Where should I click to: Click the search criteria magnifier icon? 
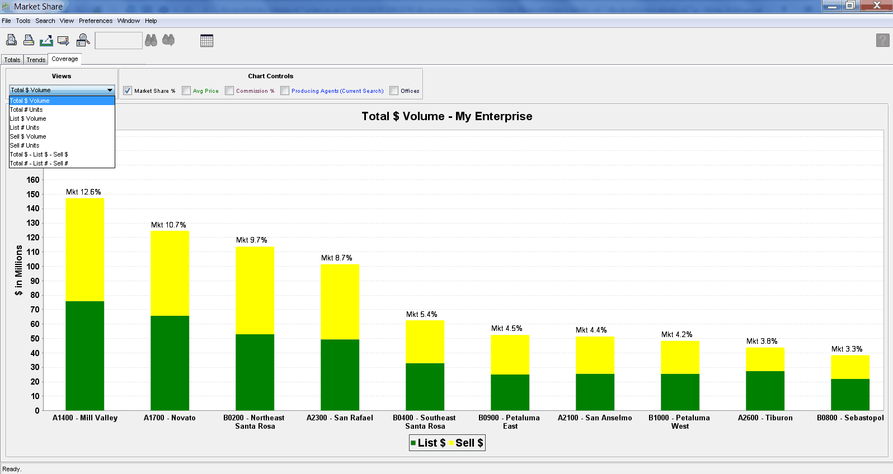click(x=83, y=40)
